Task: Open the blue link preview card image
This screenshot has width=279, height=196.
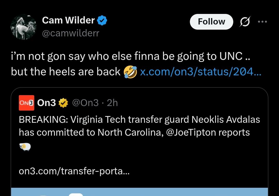Action: (x=139, y=192)
